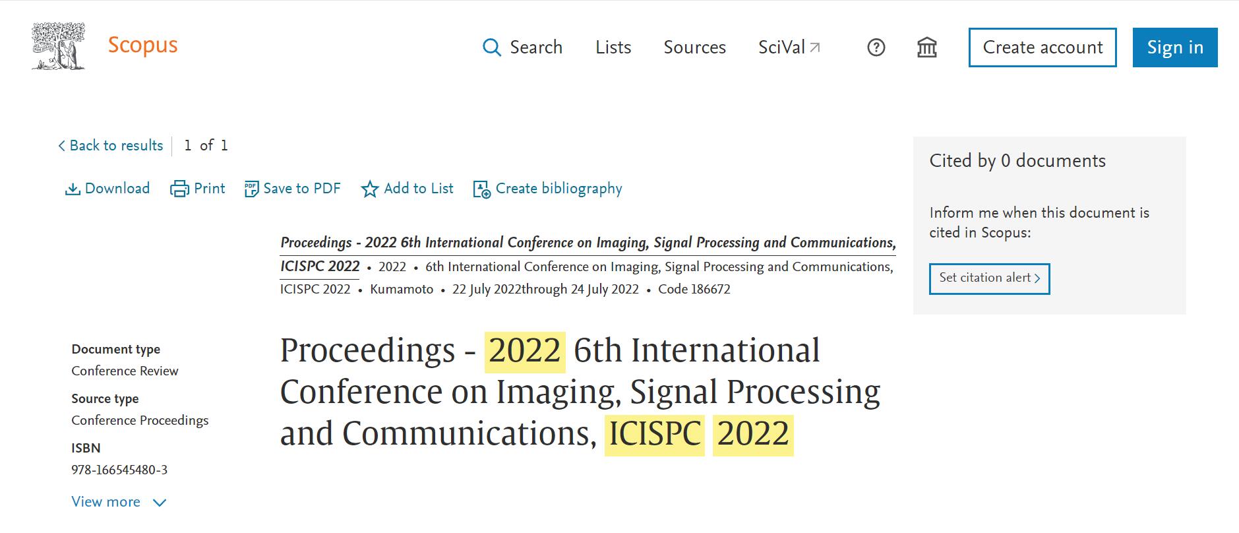Click the Search magnifier icon
Viewport: 1239px width, 533px height.
point(492,47)
